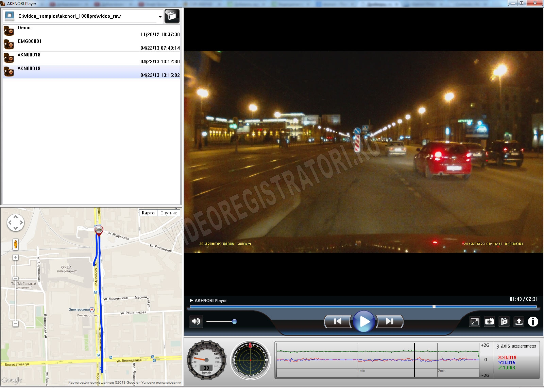This screenshot has width=544, height=388.
Task: Maximize the AKENORI Player window
Action: [522, 3]
